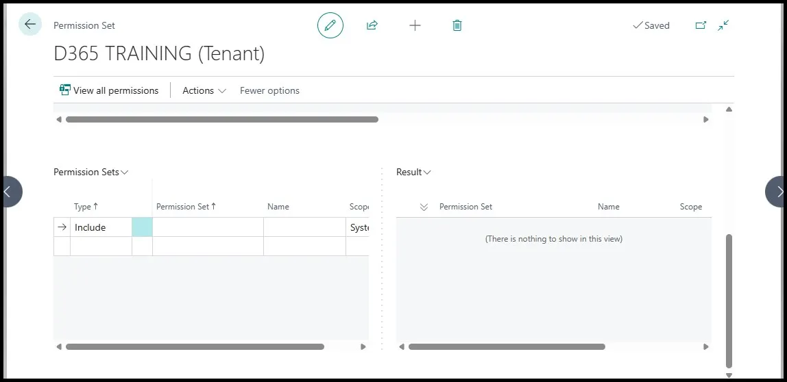Click Permission Sets grid scrollbar right arrow

pyautogui.click(x=363, y=346)
